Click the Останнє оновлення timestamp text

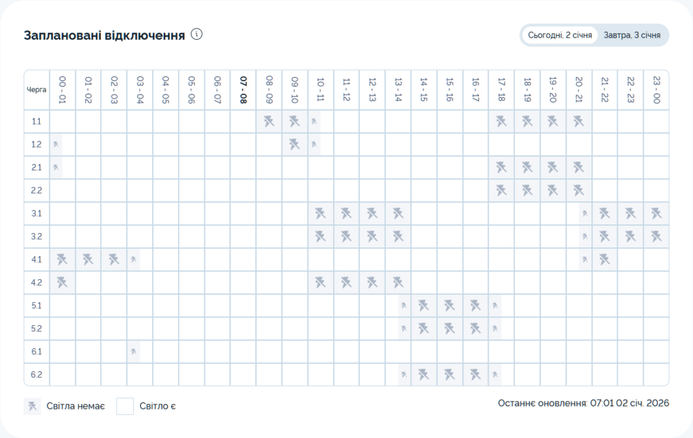click(x=583, y=404)
